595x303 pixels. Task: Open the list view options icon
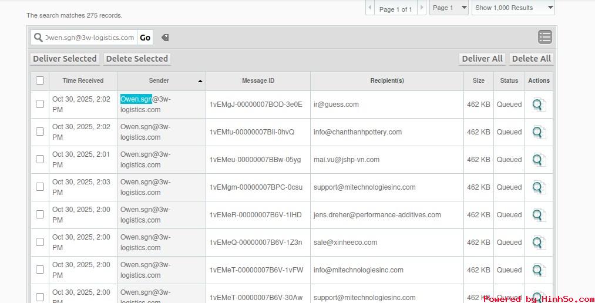[x=544, y=37]
